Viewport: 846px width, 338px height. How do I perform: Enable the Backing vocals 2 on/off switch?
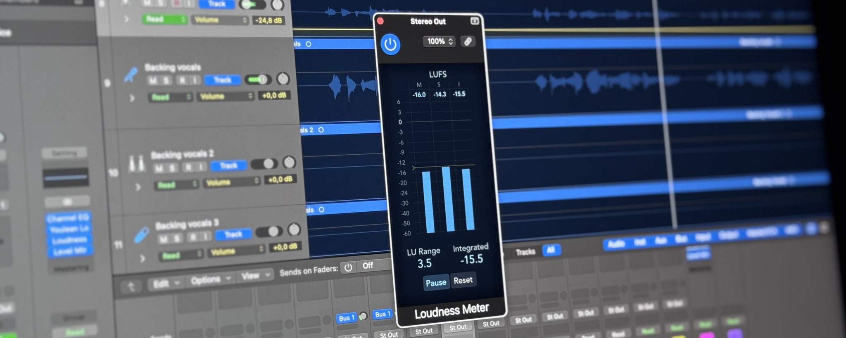pos(264,164)
